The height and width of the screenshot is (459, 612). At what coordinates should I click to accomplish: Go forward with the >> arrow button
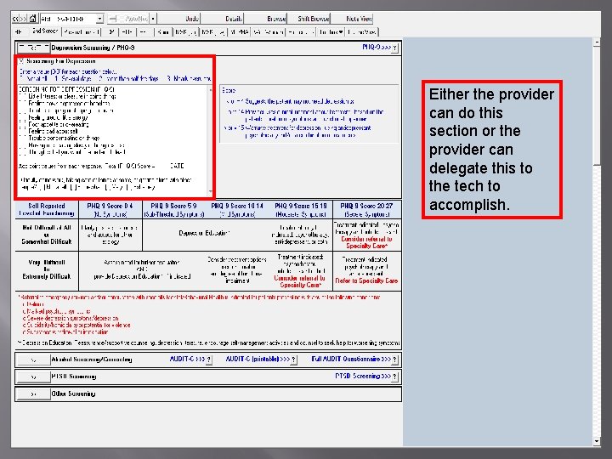[x=23, y=19]
